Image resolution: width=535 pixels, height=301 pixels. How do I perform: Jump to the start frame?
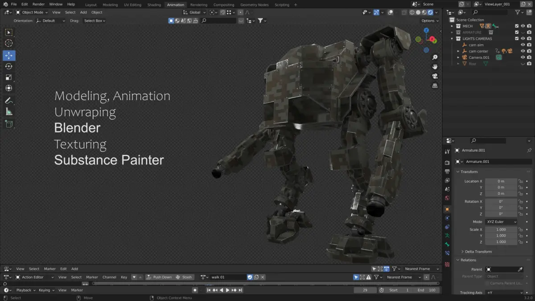point(209,290)
